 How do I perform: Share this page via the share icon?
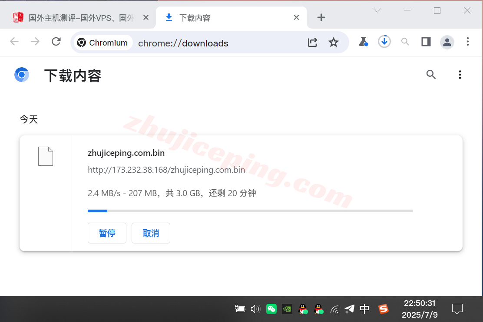(x=312, y=42)
